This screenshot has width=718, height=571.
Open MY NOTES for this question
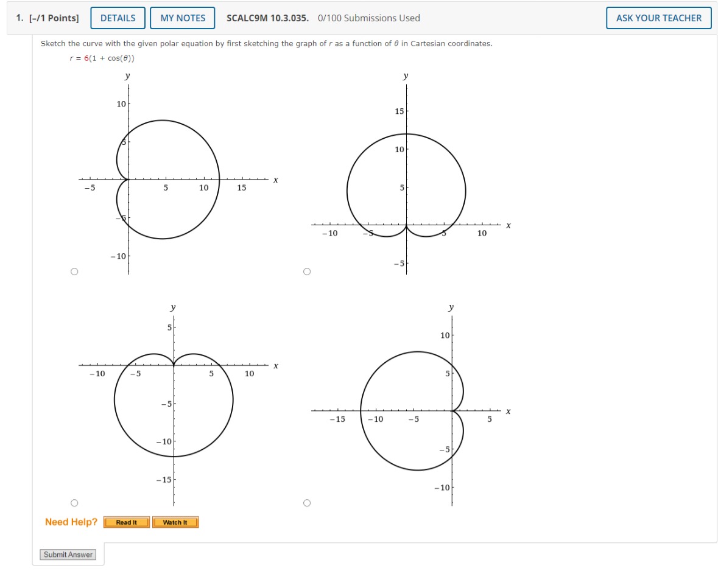click(x=183, y=18)
